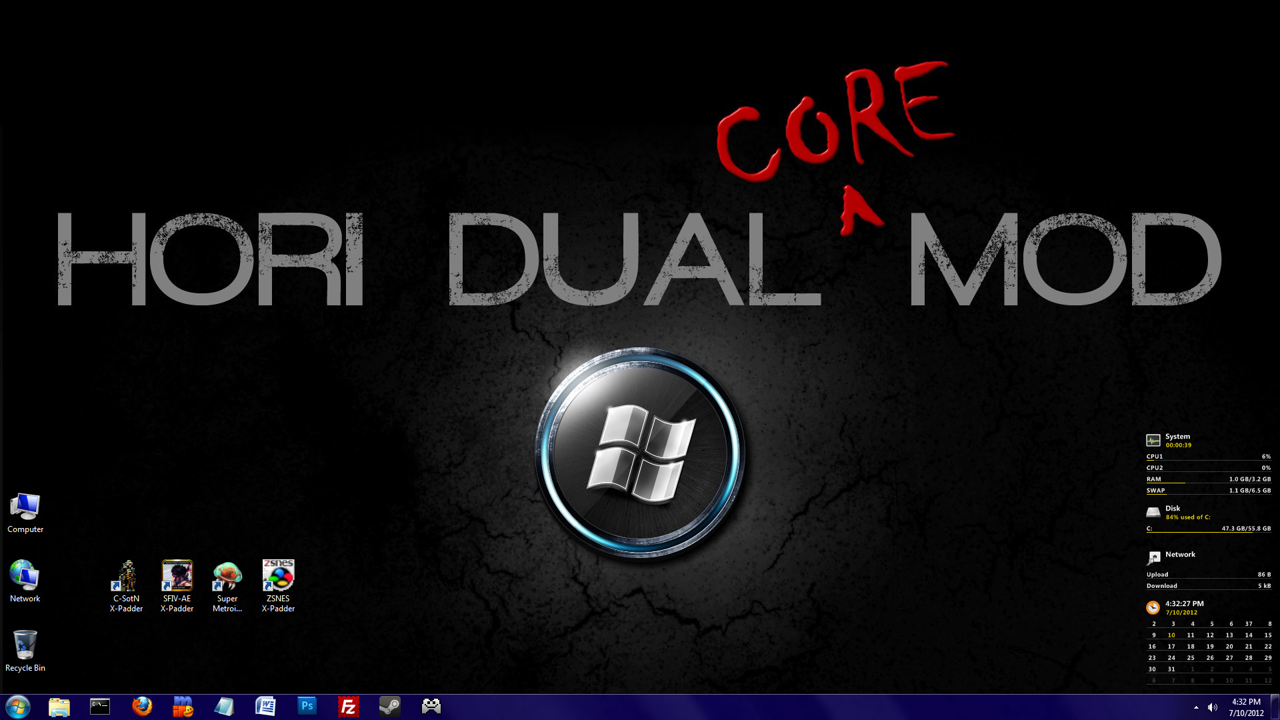The image size is (1280, 720).
Task: Select the Recycle Bin desktop icon
Action: 25,651
